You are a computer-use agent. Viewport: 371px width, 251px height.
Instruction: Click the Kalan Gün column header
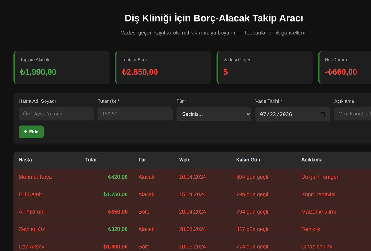248,160
